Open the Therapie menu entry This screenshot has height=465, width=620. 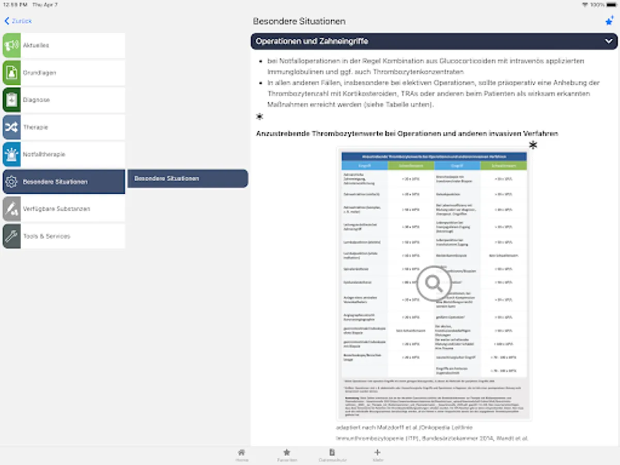click(x=64, y=127)
